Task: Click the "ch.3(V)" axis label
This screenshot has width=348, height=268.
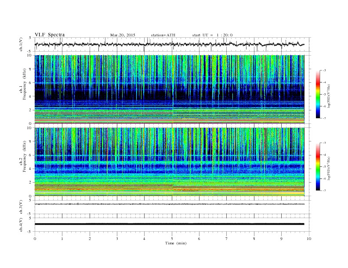Action: click(21, 207)
